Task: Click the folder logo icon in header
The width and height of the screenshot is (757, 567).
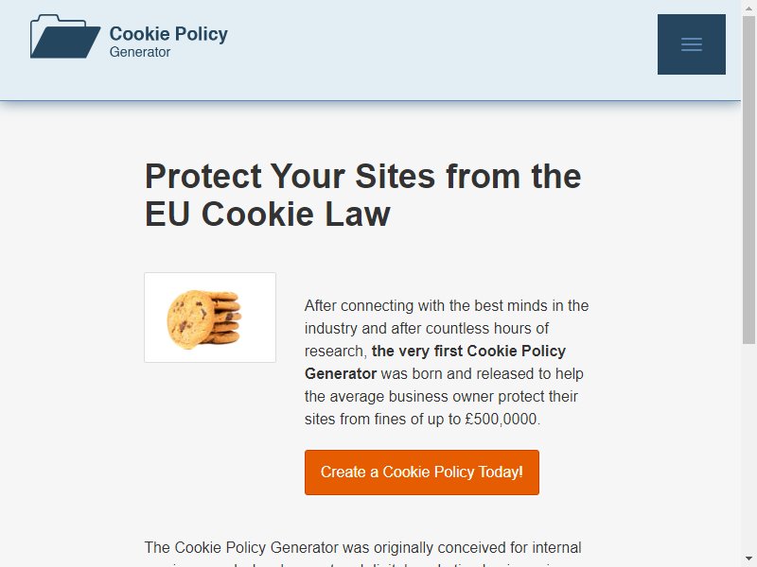Action: point(65,37)
